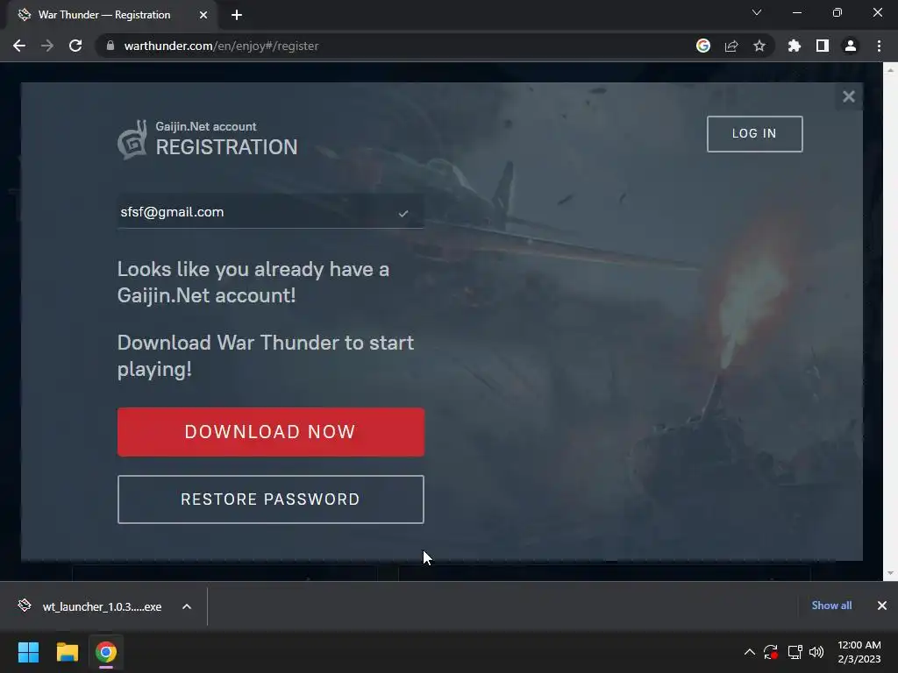
Task: Click the email field with sfsf@gmail.com
Action: 270,212
